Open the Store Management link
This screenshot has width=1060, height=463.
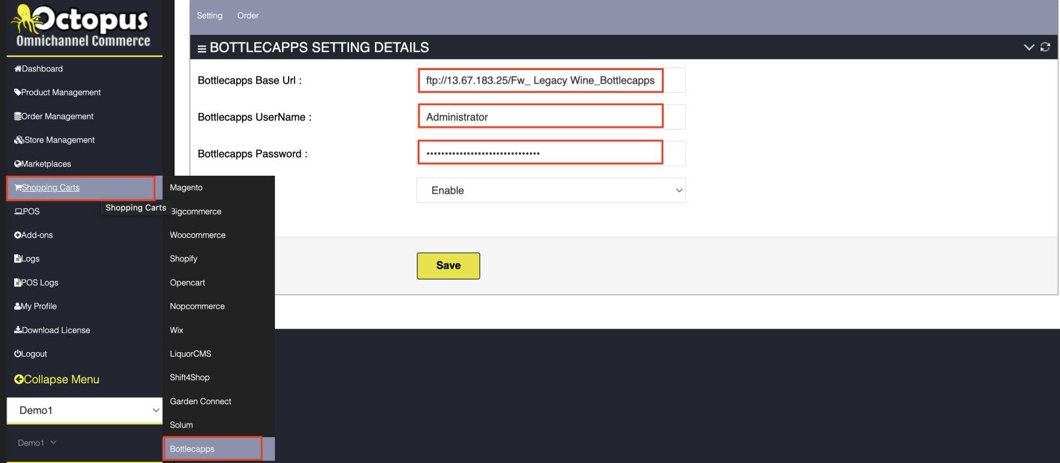(x=60, y=140)
